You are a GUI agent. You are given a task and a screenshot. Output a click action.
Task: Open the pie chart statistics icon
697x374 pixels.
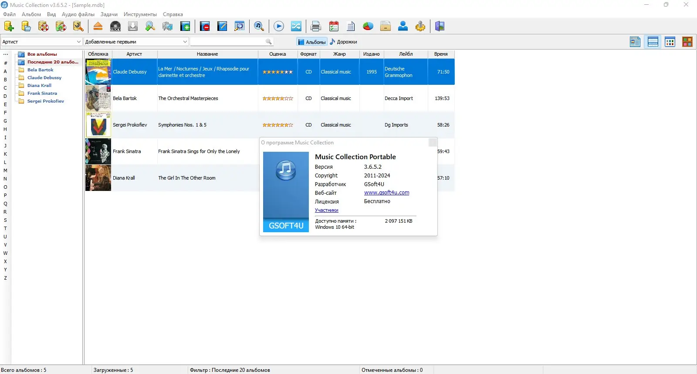368,26
